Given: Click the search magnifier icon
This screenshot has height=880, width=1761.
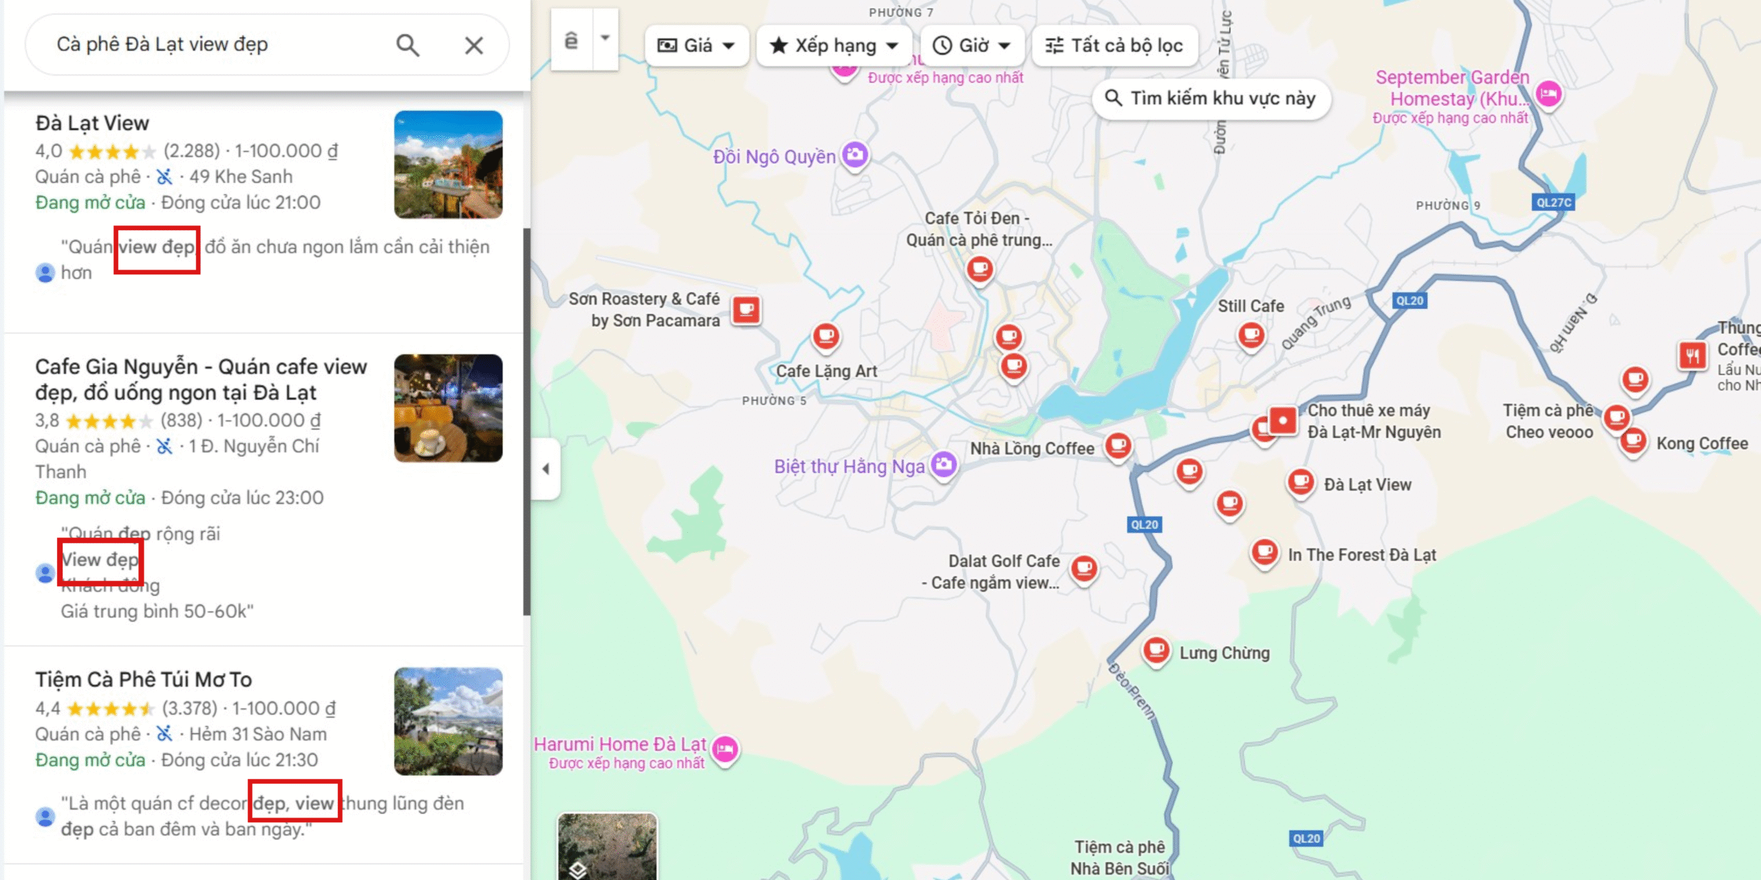Looking at the screenshot, I should [407, 45].
